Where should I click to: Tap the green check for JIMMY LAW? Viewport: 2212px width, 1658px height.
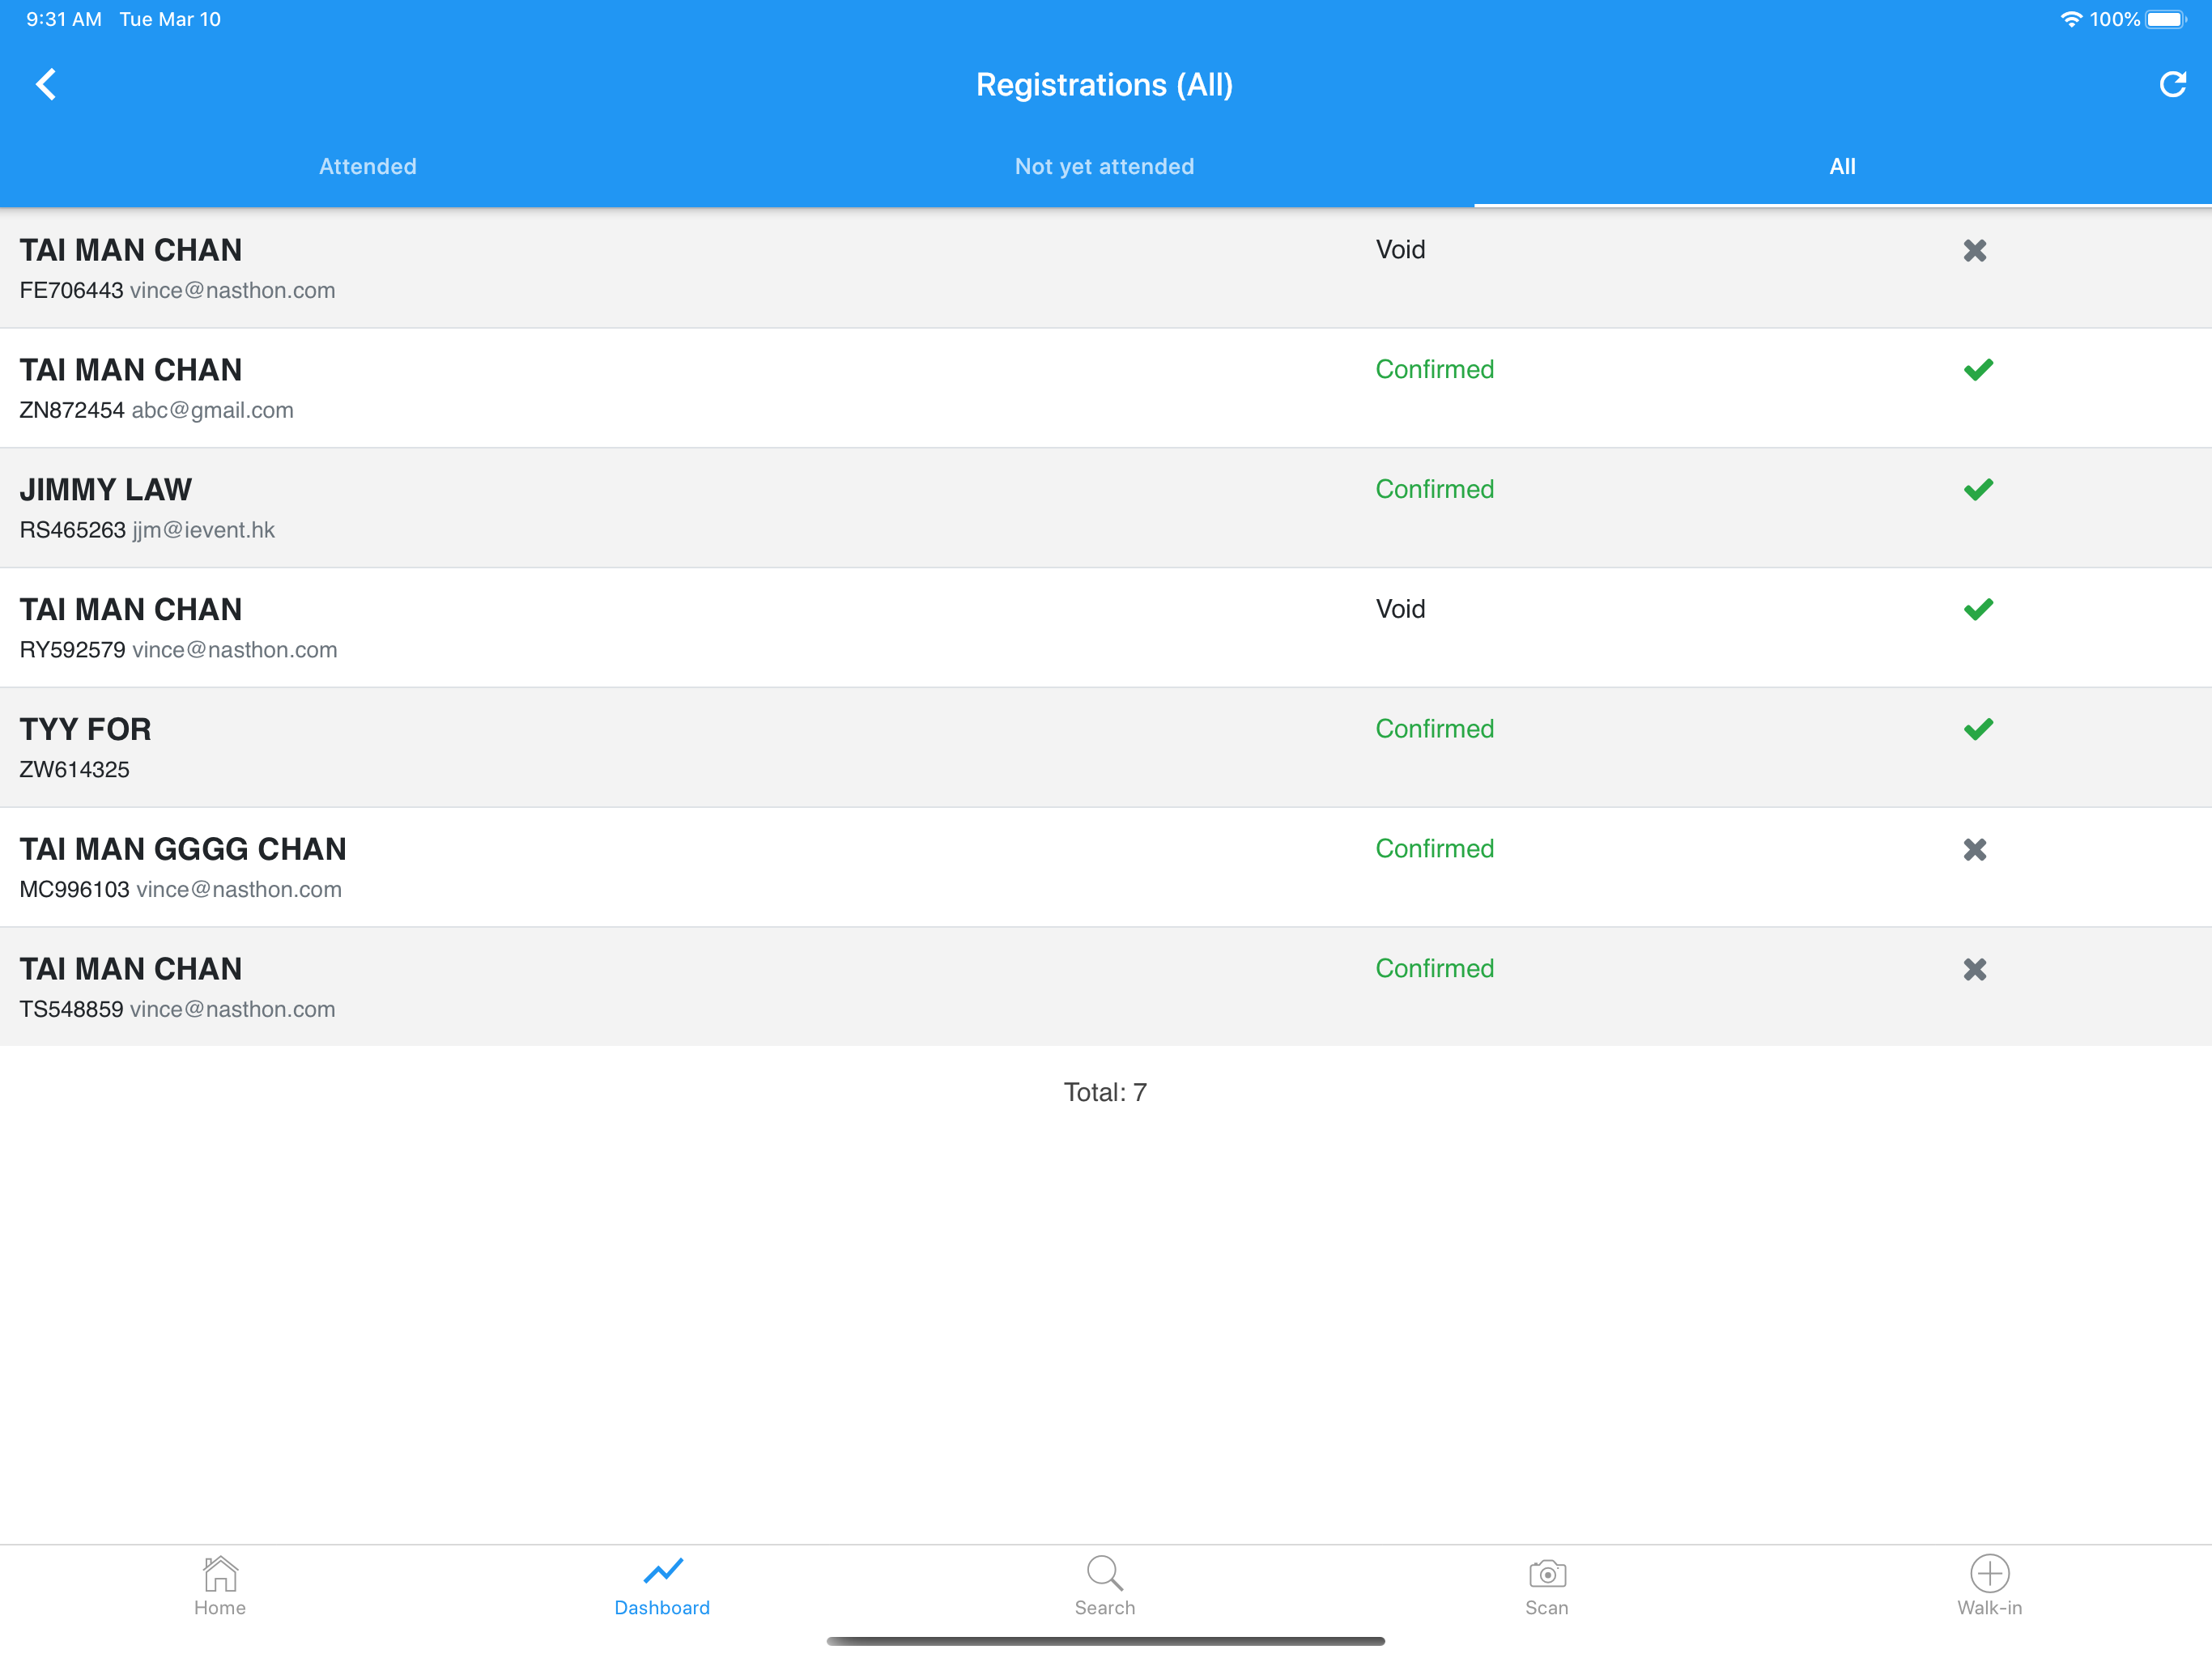[x=1978, y=490]
